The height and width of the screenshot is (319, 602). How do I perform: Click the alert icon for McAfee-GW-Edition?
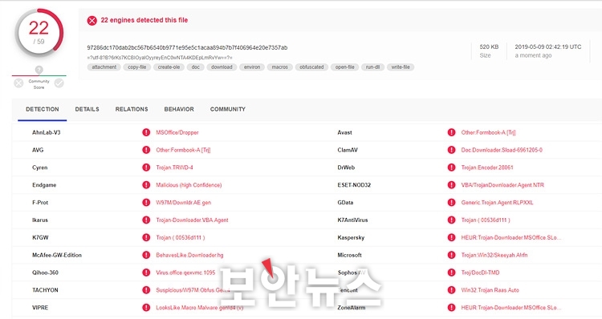146,255
